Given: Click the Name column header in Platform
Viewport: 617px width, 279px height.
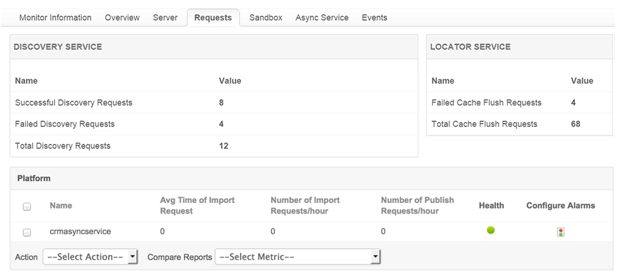Looking at the screenshot, I should click(x=61, y=205).
